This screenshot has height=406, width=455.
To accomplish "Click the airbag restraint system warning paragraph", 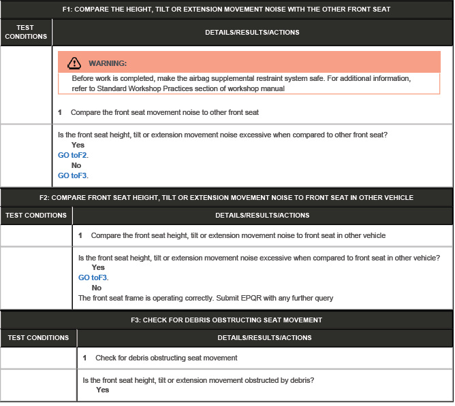I will pyautogui.click(x=242, y=83).
